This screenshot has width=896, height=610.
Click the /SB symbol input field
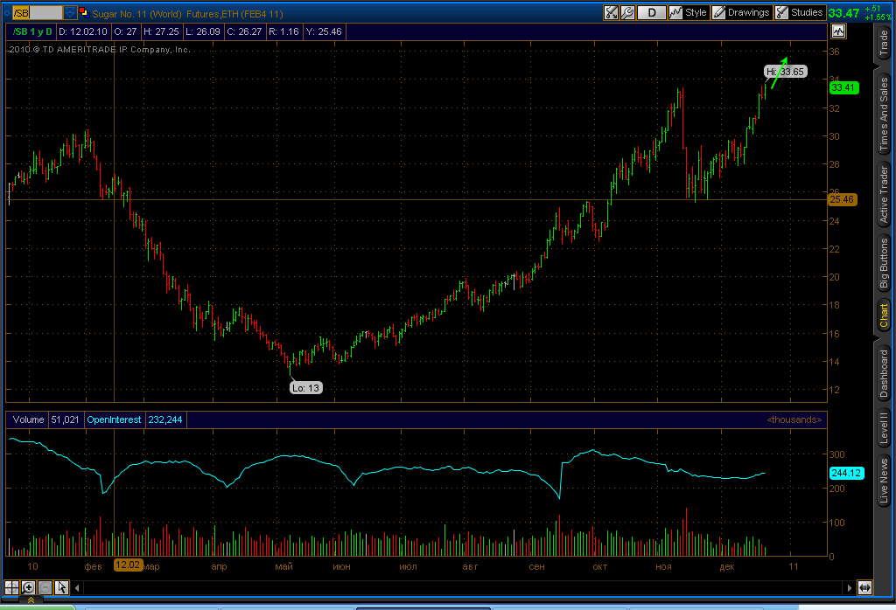click(38, 12)
